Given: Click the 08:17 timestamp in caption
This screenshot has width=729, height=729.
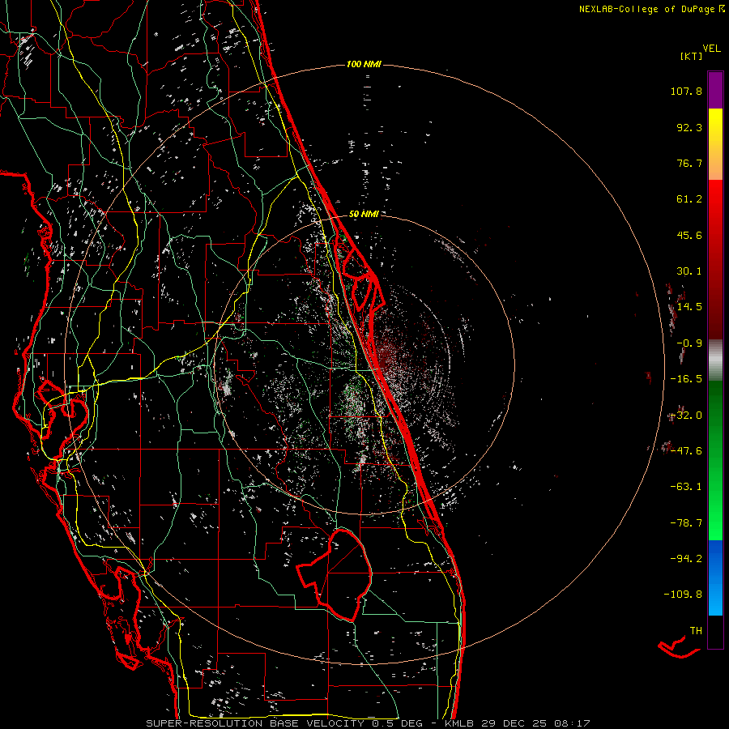Looking at the screenshot, I should click(573, 723).
